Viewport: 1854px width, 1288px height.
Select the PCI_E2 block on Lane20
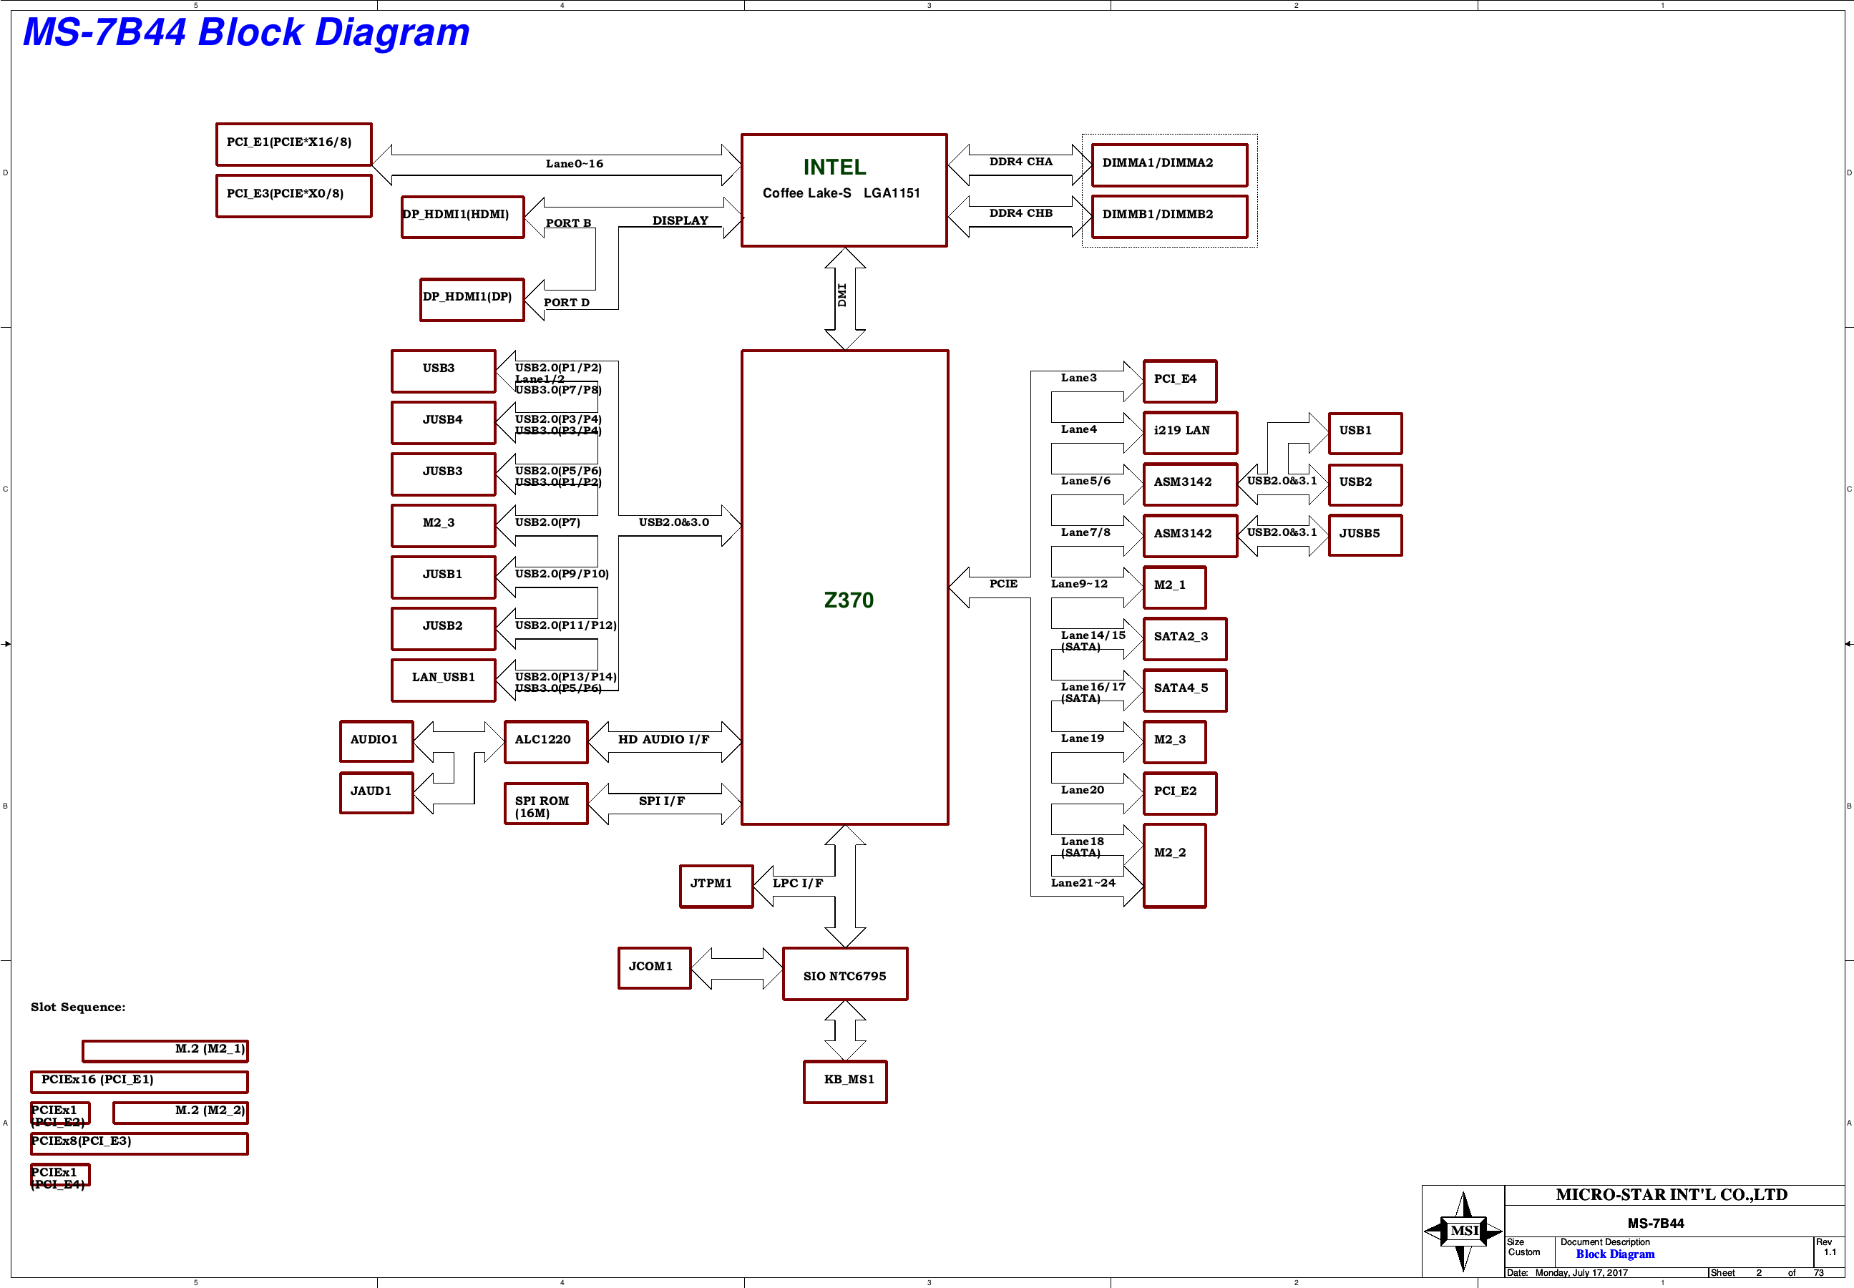tap(1179, 794)
